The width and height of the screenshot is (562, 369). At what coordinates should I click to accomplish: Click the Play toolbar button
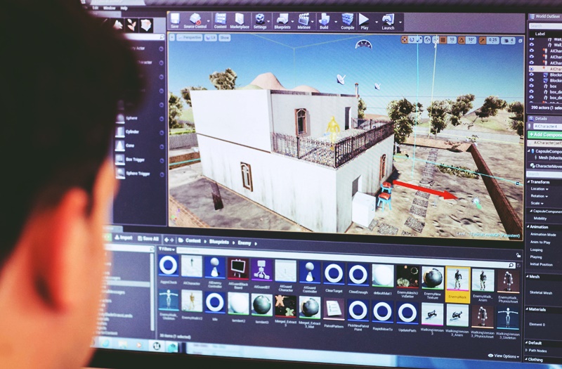coord(364,21)
